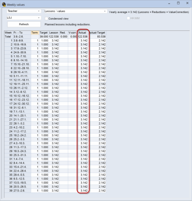Click the Week column header
This screenshot has width=192, height=201.
click(9, 33)
